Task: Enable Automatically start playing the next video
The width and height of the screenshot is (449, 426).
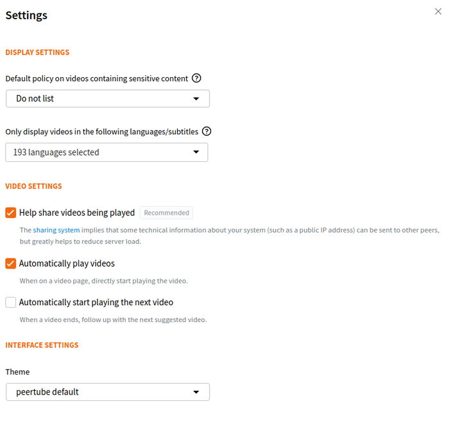Action: pyautogui.click(x=11, y=302)
